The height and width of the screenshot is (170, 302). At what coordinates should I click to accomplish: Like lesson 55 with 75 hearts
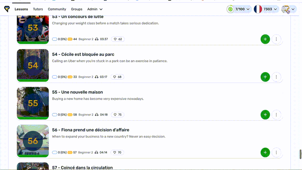[118, 115]
